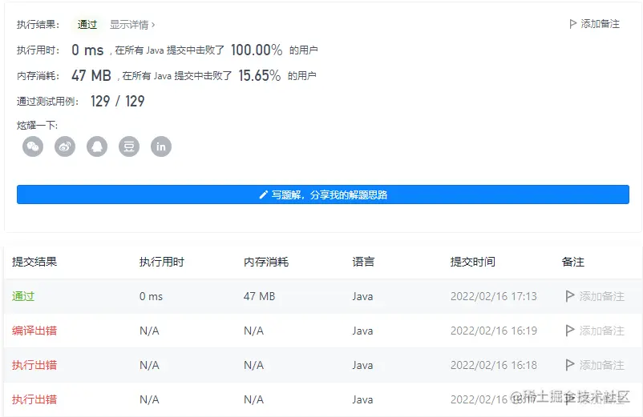Share result via LinkedIn icon
643x417 pixels.
click(160, 146)
